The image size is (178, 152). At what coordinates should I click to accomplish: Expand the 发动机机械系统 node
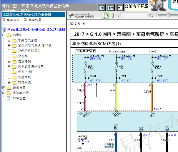pyautogui.click(x=9, y=51)
